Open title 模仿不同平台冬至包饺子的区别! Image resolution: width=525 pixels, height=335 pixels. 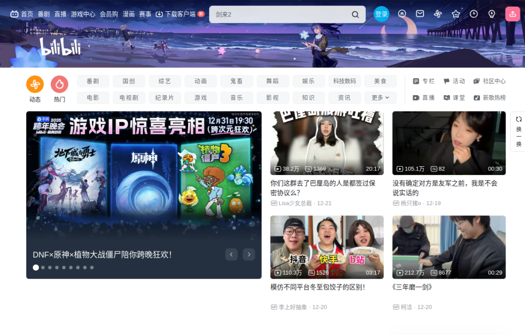(x=318, y=287)
